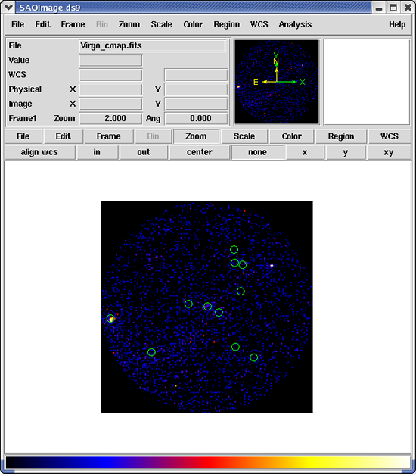This screenshot has height=474, width=416.
Task: Toggle the 'x' flip button
Action: point(305,152)
